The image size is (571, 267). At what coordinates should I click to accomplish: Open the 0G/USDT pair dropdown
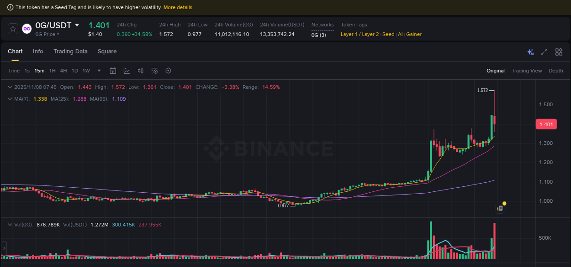click(x=77, y=26)
